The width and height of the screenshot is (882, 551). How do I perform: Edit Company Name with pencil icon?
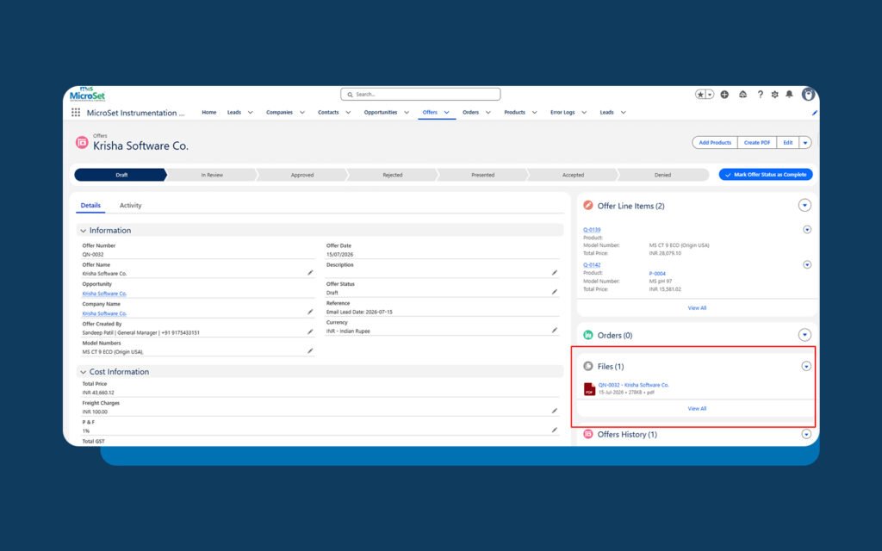310,312
